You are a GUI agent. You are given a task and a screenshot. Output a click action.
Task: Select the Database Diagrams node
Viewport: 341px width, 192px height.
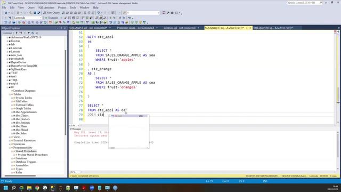click(24, 91)
